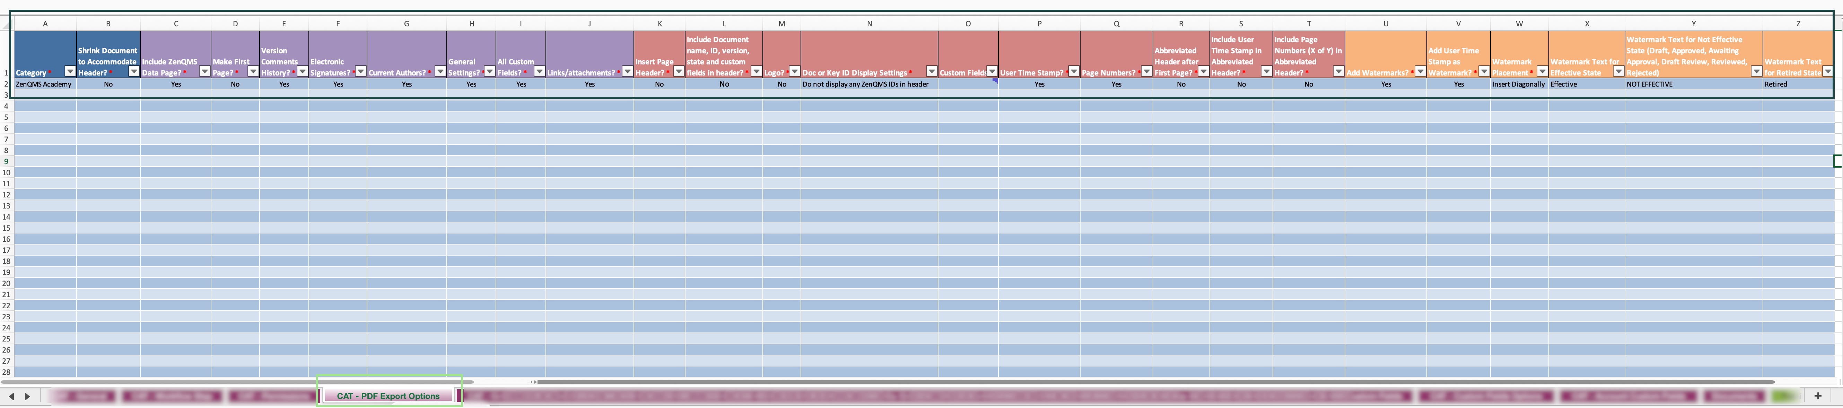This screenshot has width=1843, height=408.
Task: Open filter arrow for Doc or Key ID Display Settings
Action: coord(932,71)
